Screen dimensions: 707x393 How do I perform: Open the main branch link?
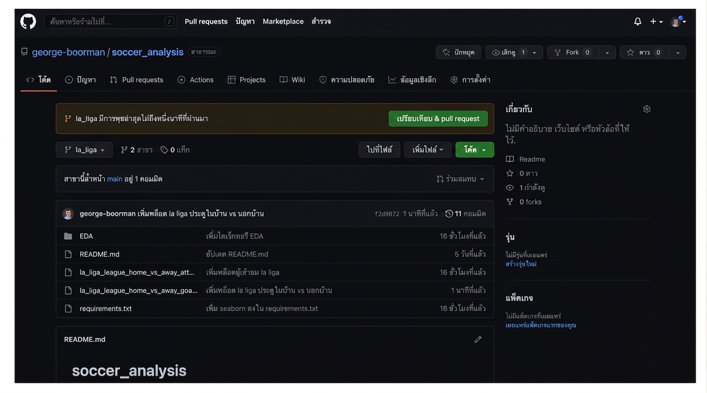pyautogui.click(x=115, y=179)
